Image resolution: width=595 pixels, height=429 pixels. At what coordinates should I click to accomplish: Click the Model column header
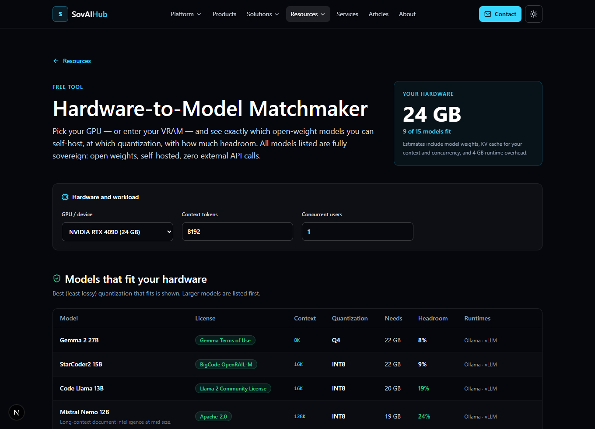[69, 318]
